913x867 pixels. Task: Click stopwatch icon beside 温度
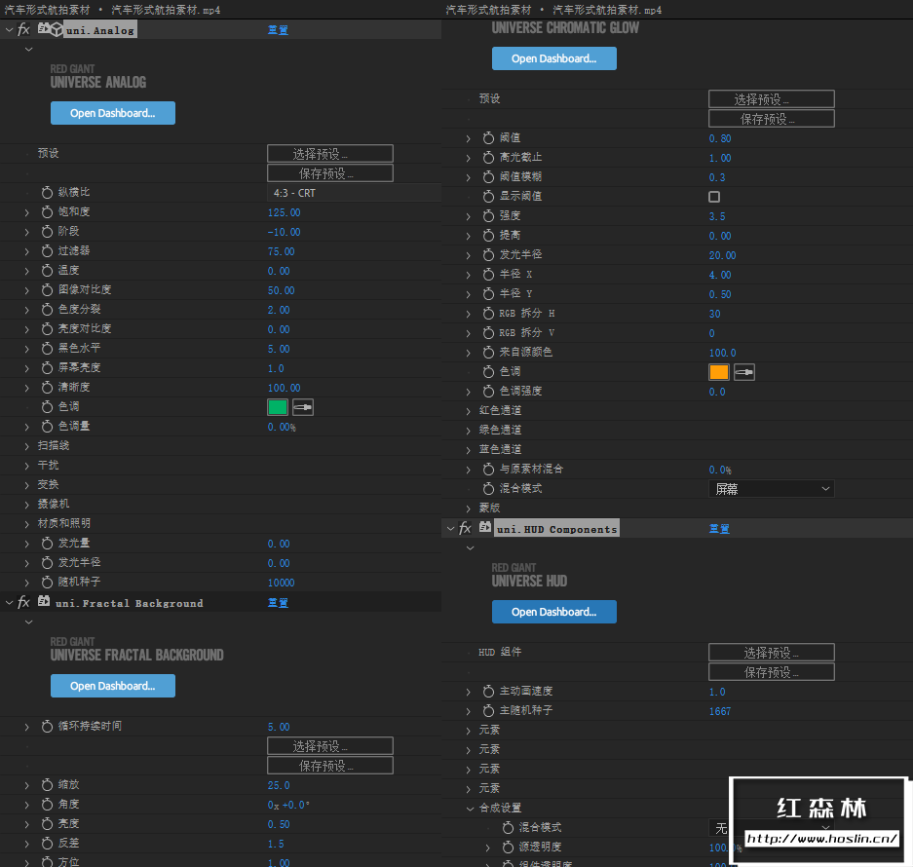coord(47,270)
